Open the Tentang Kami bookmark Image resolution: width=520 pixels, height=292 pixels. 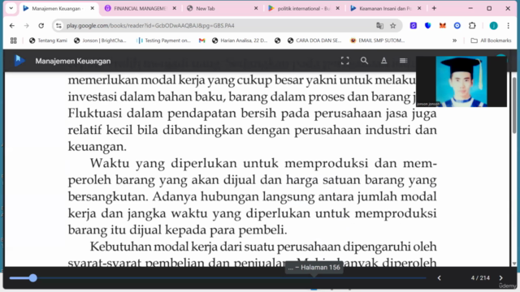coord(48,41)
